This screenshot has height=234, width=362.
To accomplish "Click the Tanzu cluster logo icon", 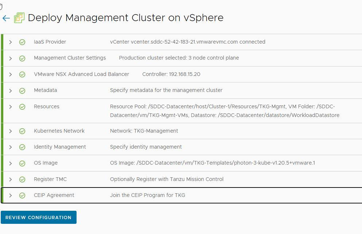I will coord(19,18).
